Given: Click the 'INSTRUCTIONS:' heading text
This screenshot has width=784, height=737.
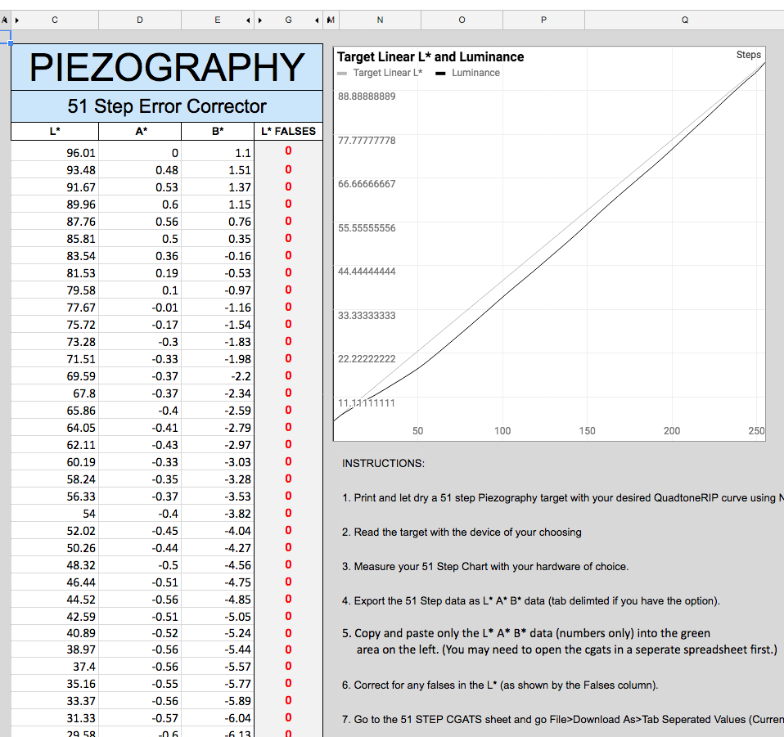Looking at the screenshot, I should (383, 464).
